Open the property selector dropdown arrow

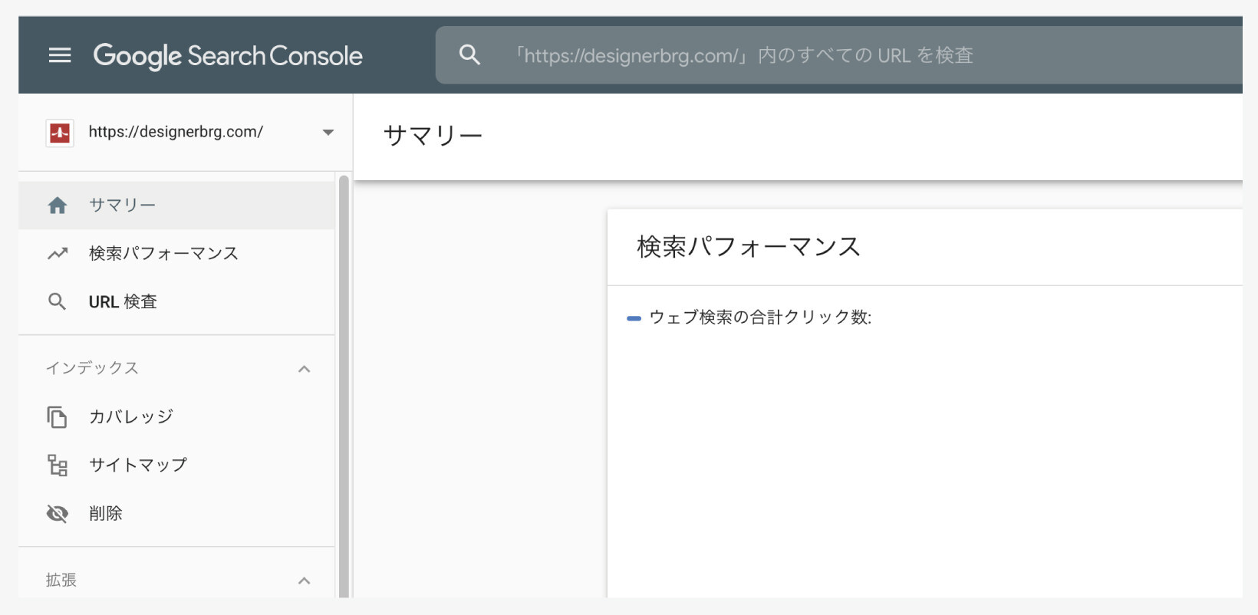click(328, 133)
